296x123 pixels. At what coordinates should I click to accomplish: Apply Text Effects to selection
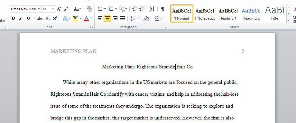[65, 18]
